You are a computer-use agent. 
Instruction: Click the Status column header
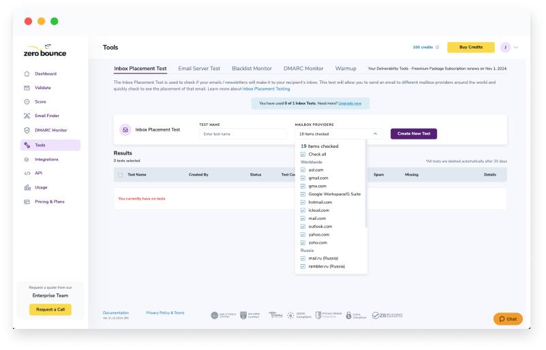coord(256,175)
